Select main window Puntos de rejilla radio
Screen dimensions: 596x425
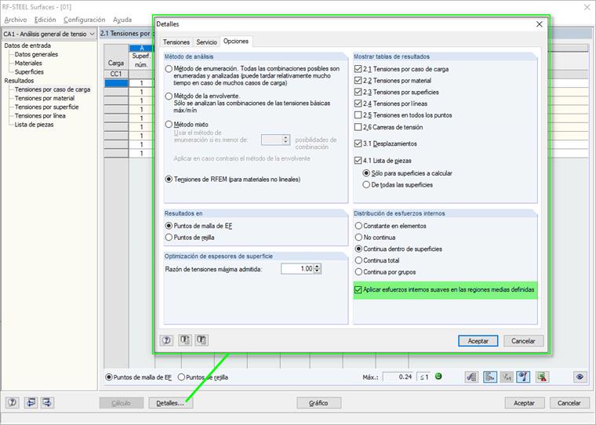tap(182, 377)
